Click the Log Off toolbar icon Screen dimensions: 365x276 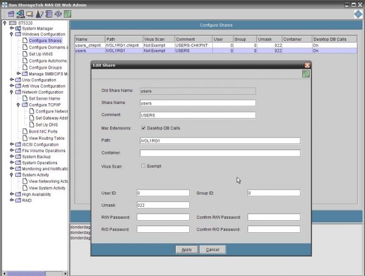pyautogui.click(x=21, y=14)
